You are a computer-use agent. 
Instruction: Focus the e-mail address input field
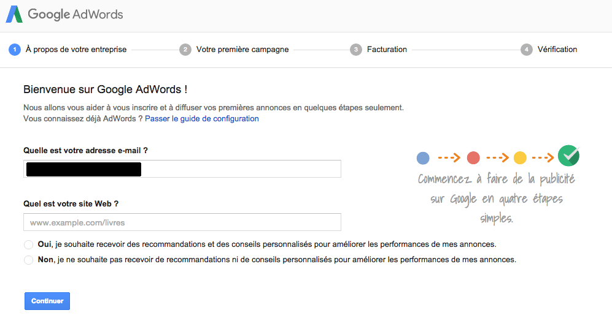coord(182,169)
